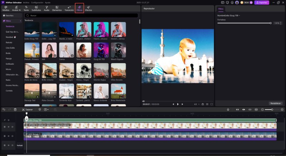Image resolution: width=286 pixels, height=156 pixels.
Task: Switch to the Texto tab
Action: [x=26, y=9]
